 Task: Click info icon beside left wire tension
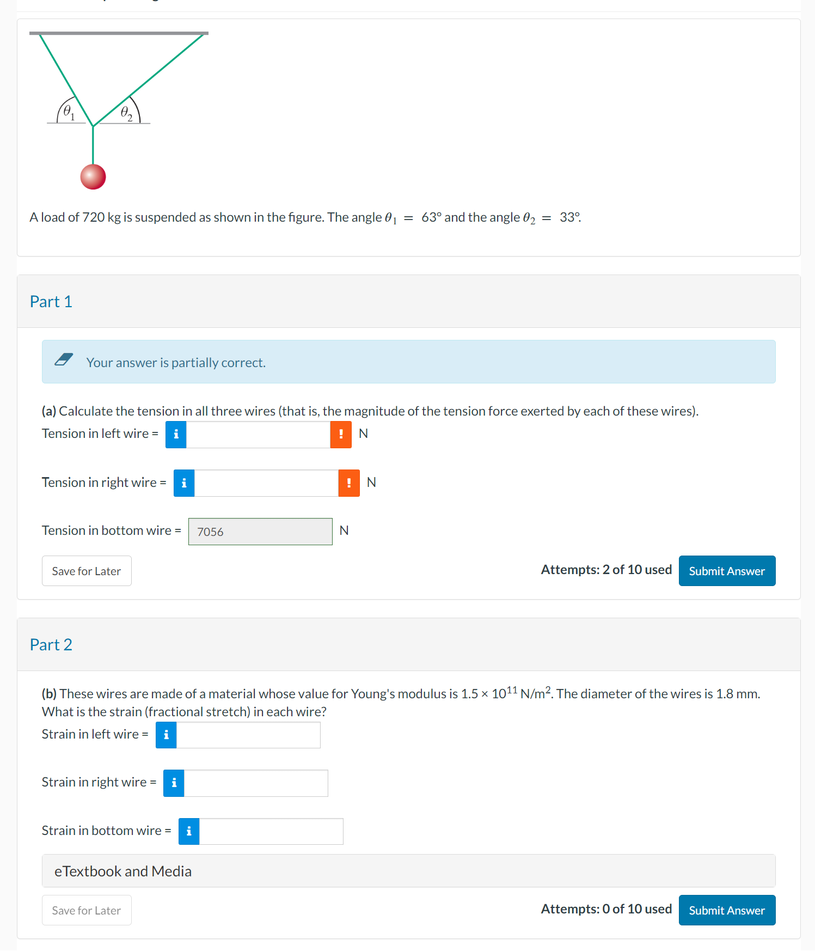[x=176, y=435]
